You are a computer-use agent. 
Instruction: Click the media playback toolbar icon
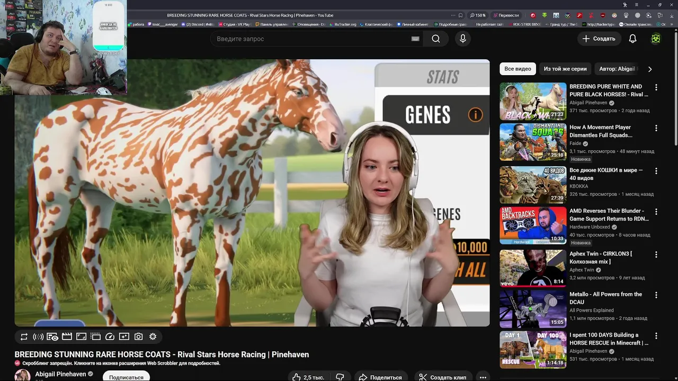pyautogui.click(x=649, y=15)
